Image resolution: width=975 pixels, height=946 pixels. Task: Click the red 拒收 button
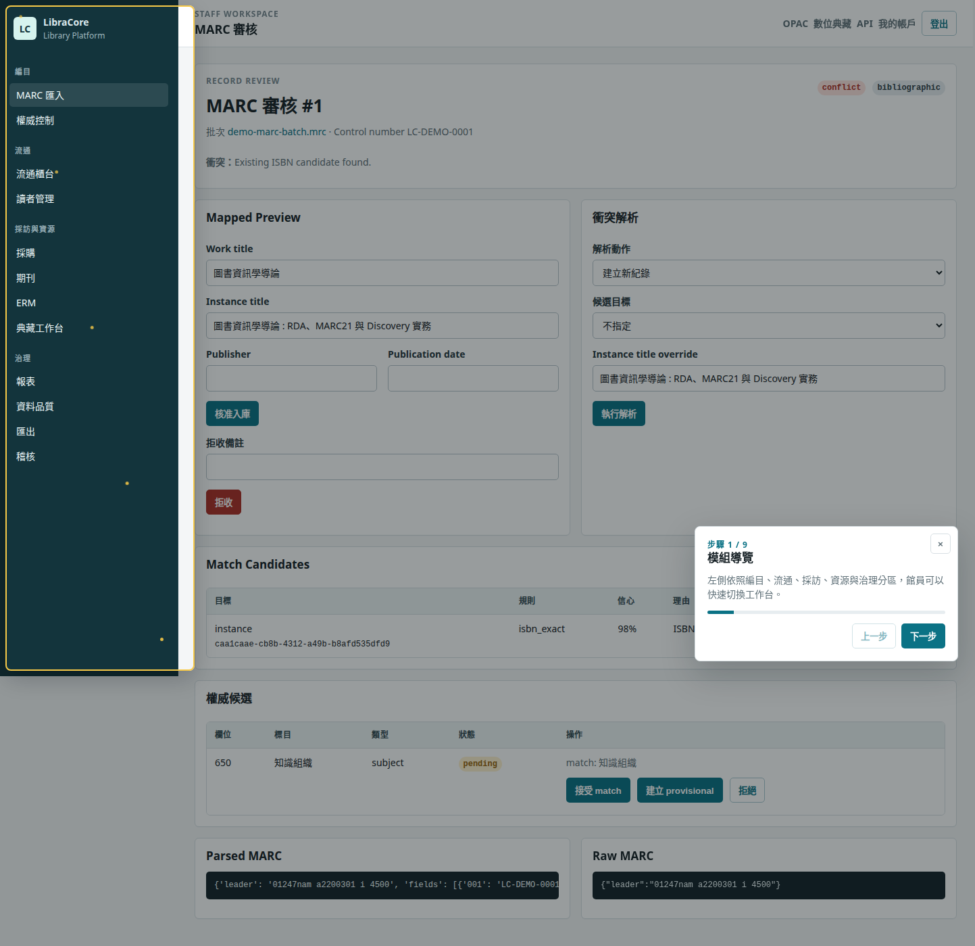tap(224, 502)
